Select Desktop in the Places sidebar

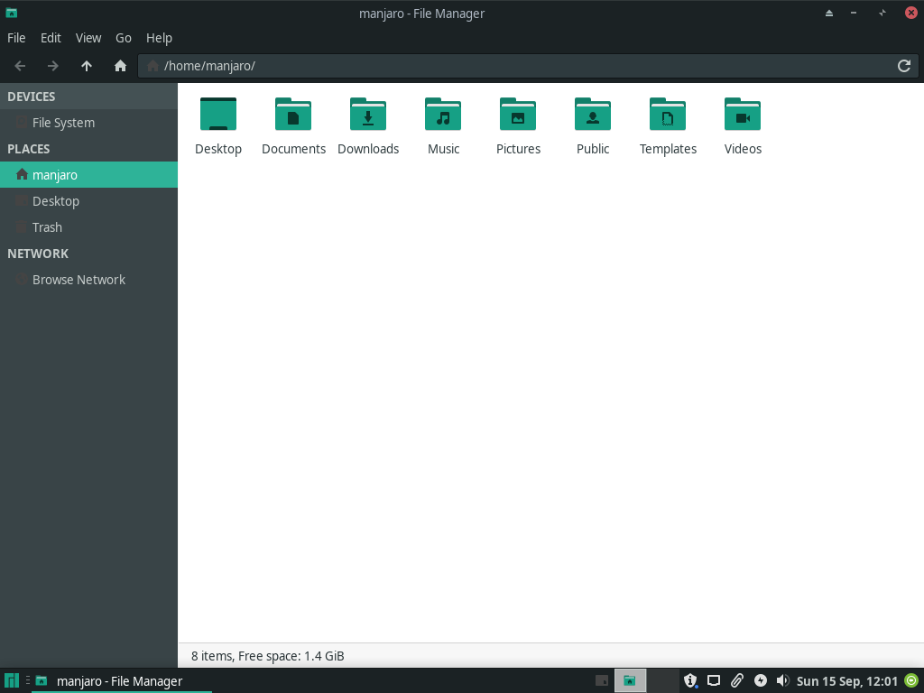88,201
